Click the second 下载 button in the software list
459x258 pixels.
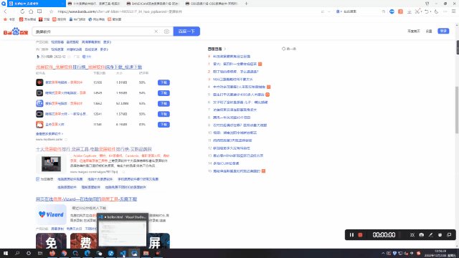pyautogui.click(x=164, y=93)
